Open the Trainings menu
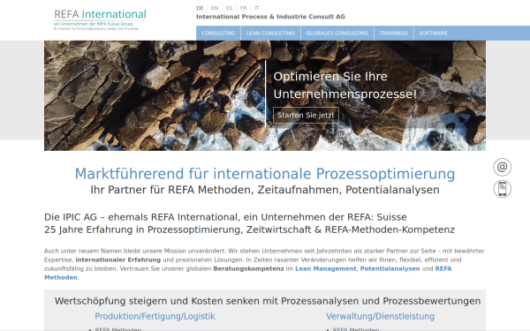 pos(393,34)
